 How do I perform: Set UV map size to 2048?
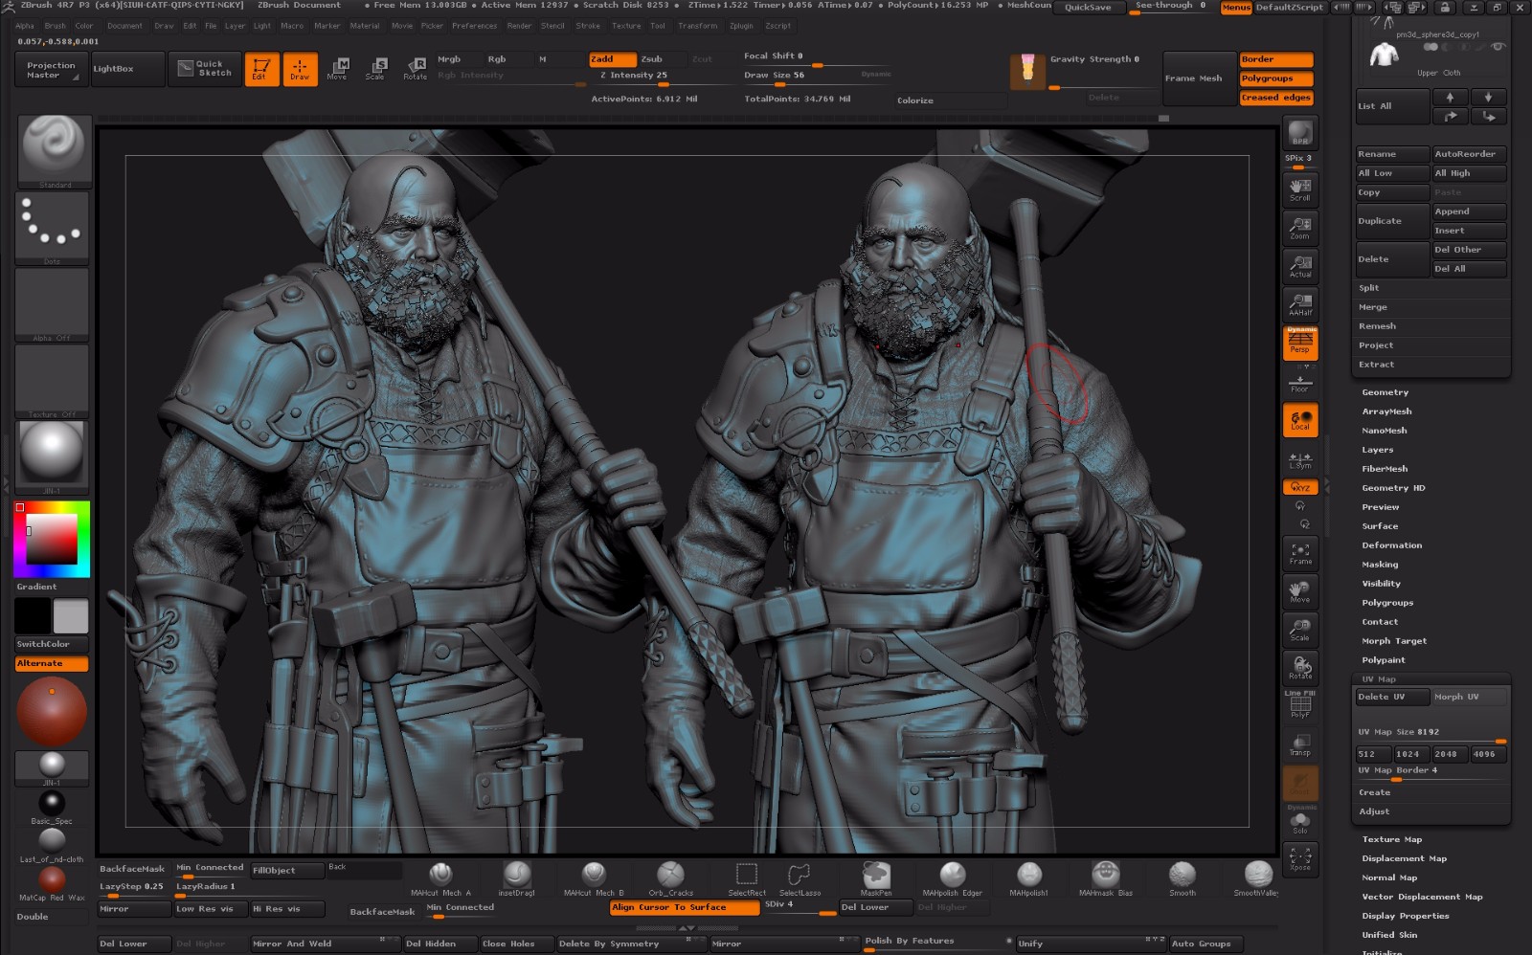pos(1450,754)
